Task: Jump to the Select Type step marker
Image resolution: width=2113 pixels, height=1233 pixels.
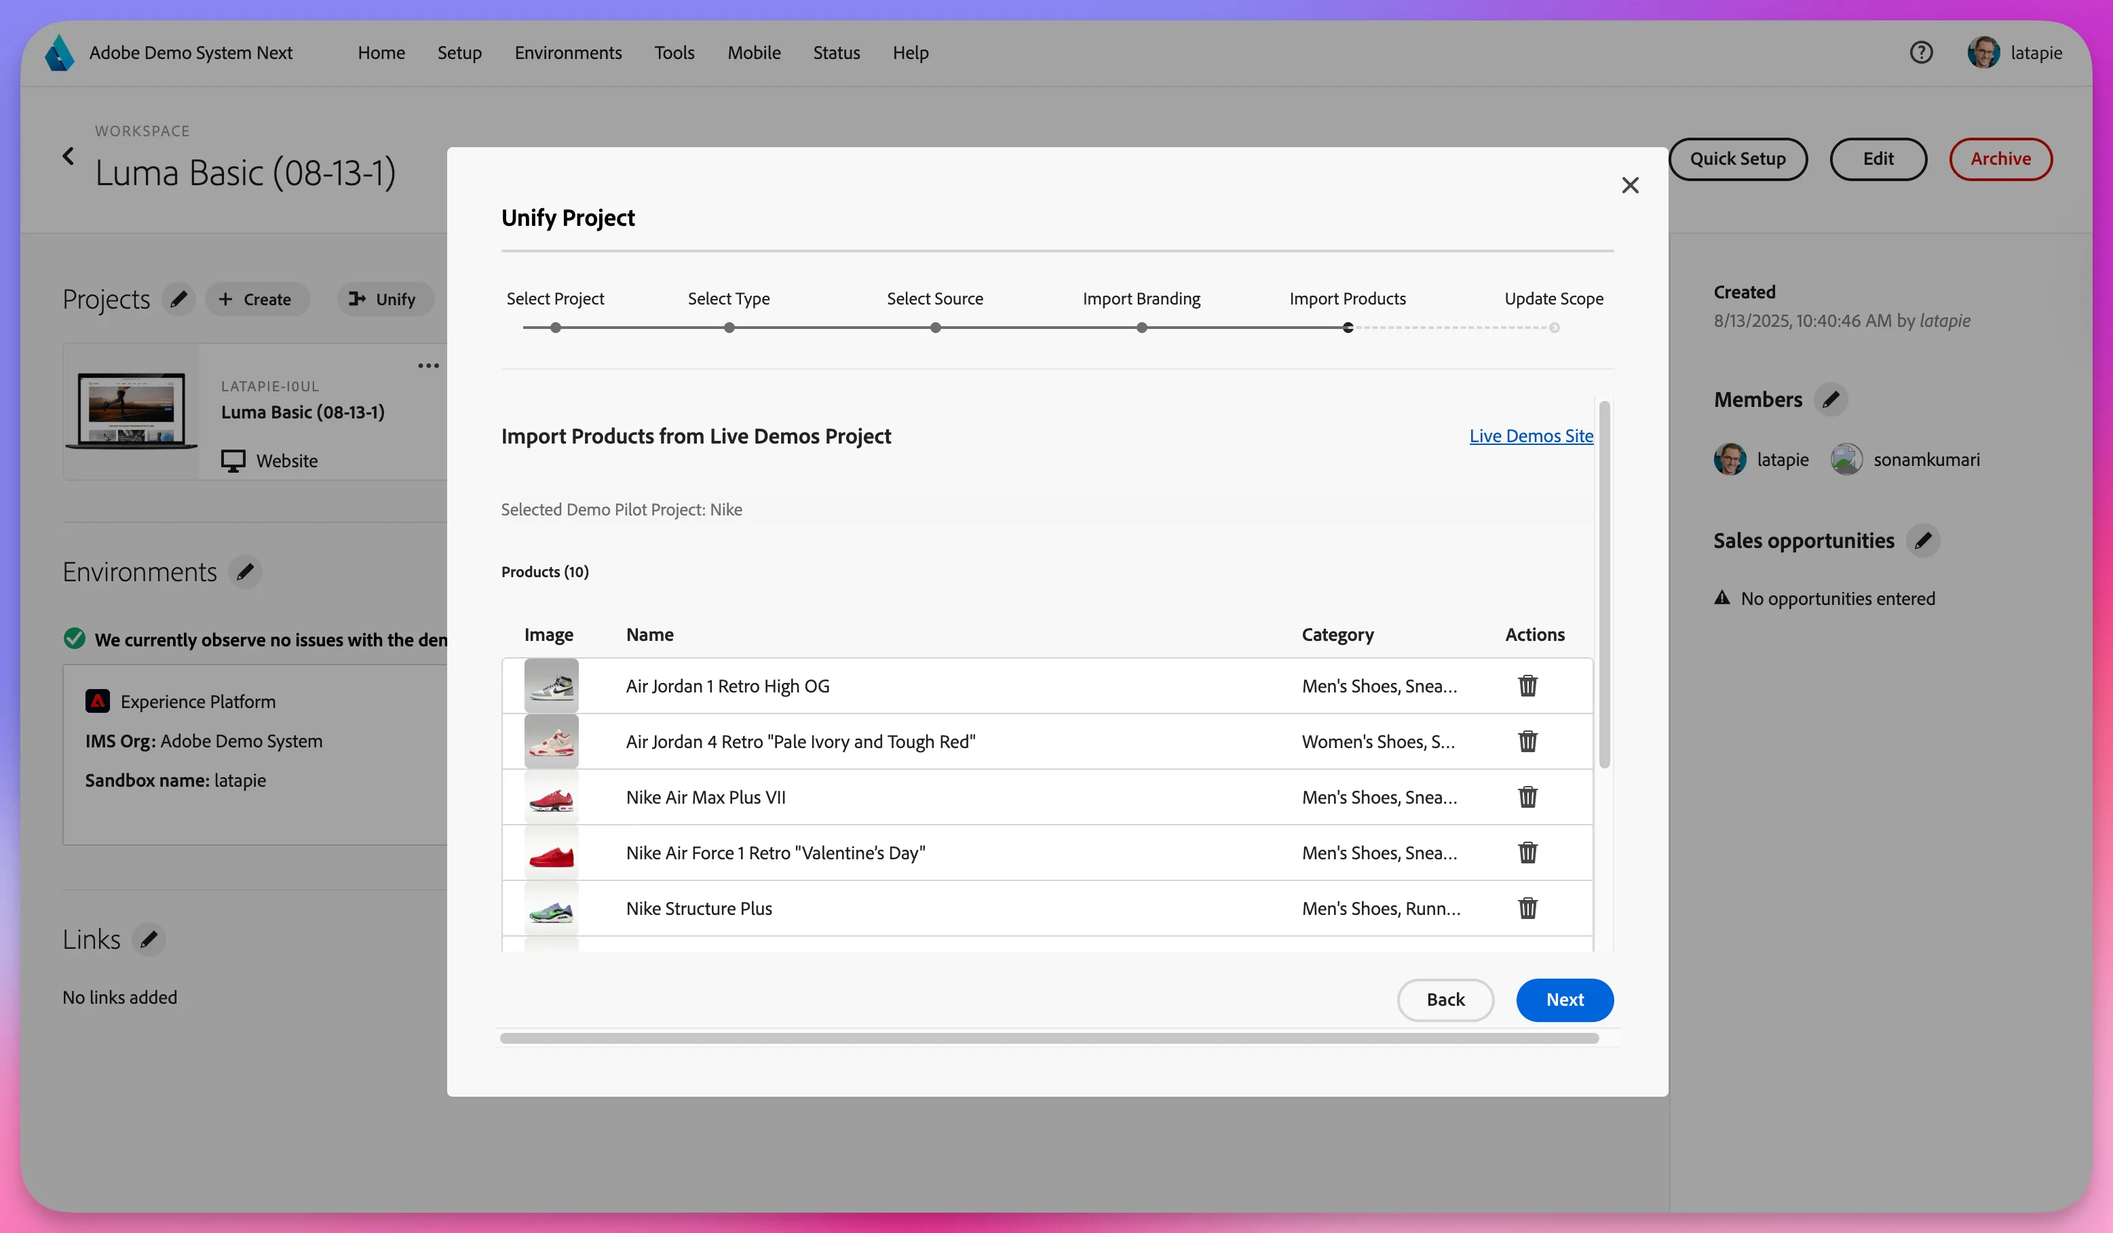Action: 729,328
